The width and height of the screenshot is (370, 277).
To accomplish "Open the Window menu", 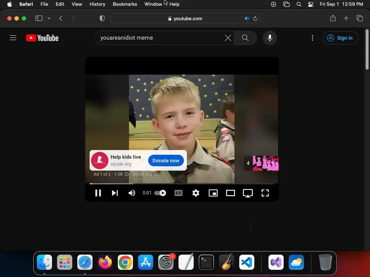I will pos(153,4).
